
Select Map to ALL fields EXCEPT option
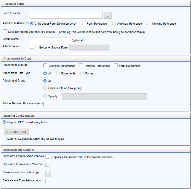(4, 139)
